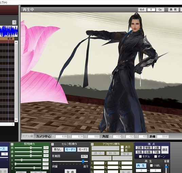Image resolution: width=182 pixels, height=173 pixels.
Task: Open the accessory selection dropdown
Action: tap(105, 148)
